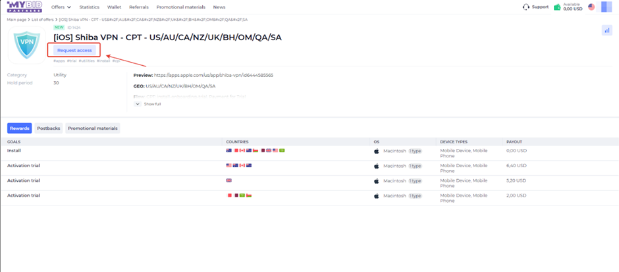Viewport: 619px width, 272px height.
Task: Click the Main page breadcrumb
Action: coord(17,19)
